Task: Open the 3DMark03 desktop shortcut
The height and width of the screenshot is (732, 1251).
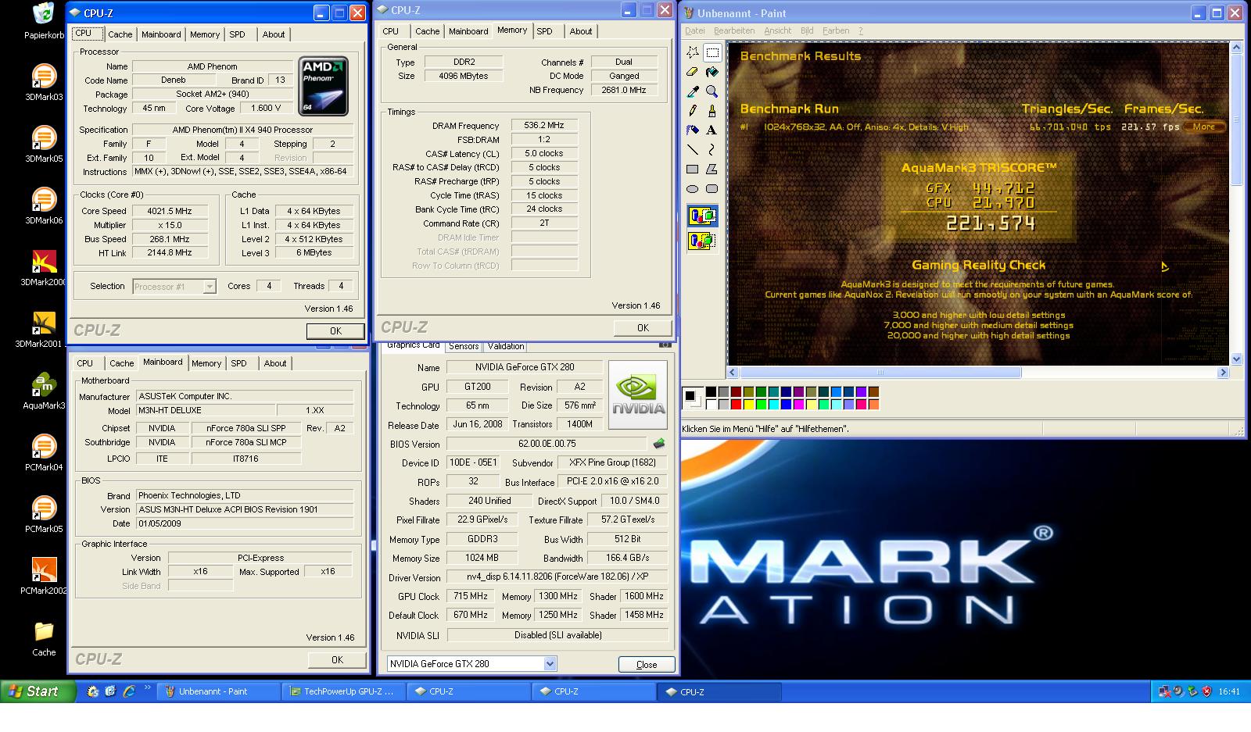Action: [44, 82]
